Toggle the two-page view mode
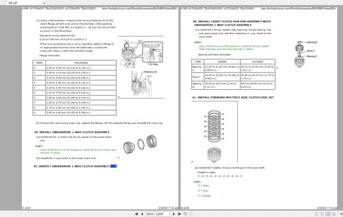343x217 pixels. point(328,214)
